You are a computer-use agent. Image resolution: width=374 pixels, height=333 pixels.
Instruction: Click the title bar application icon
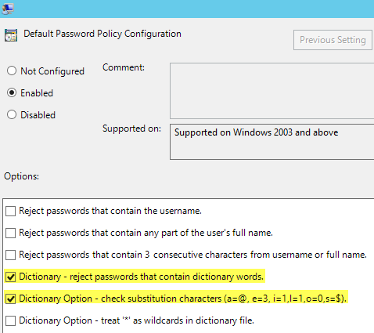click(x=8, y=9)
